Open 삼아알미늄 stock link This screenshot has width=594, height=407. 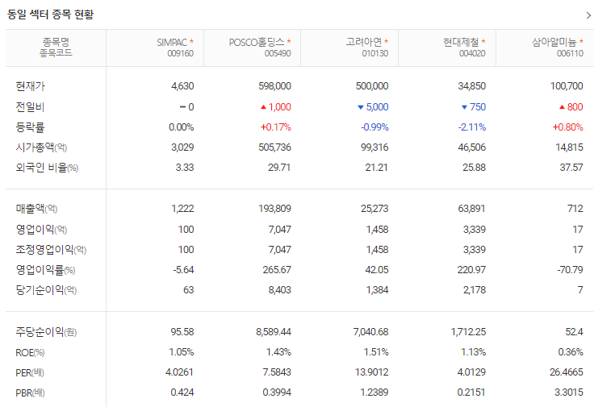pyautogui.click(x=554, y=42)
